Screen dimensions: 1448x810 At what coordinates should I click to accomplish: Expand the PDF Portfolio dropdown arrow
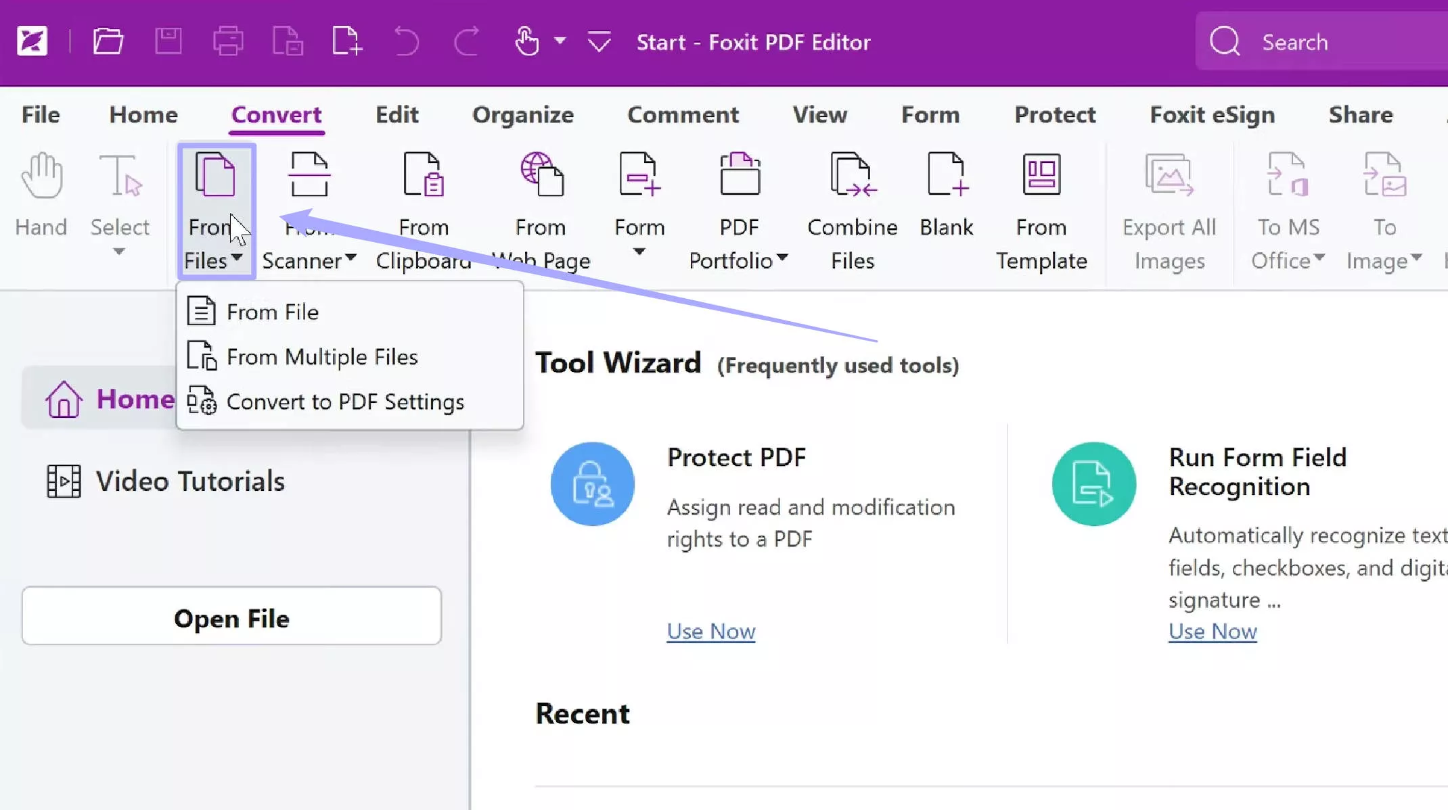tap(782, 258)
